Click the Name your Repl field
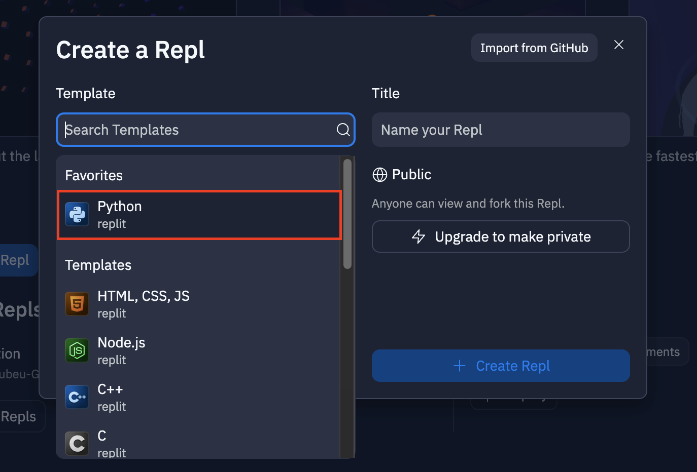The image size is (697, 472). [501, 130]
